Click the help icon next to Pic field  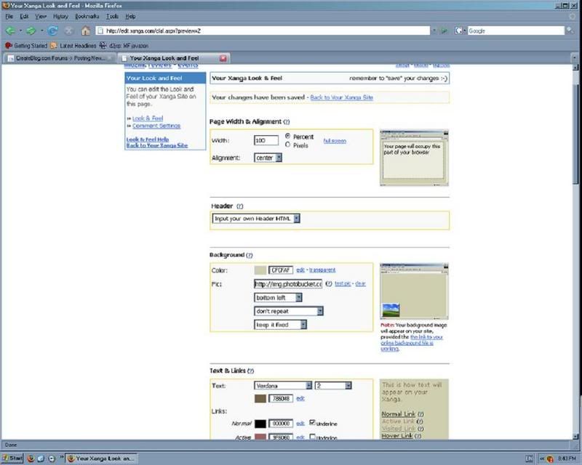(329, 283)
